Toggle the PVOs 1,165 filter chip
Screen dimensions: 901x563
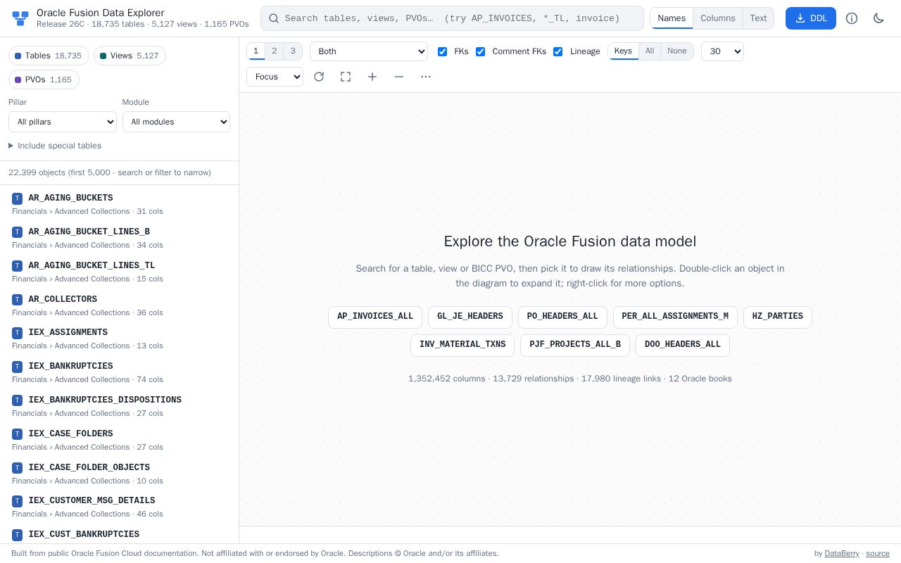pyautogui.click(x=44, y=80)
